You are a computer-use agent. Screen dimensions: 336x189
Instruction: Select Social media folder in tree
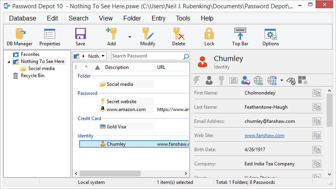(41, 69)
